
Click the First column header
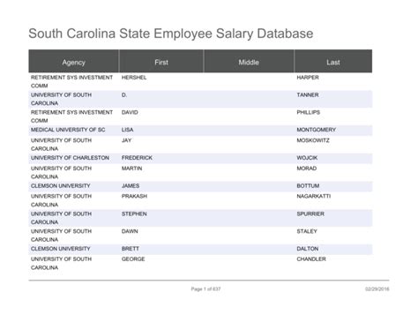(x=161, y=61)
